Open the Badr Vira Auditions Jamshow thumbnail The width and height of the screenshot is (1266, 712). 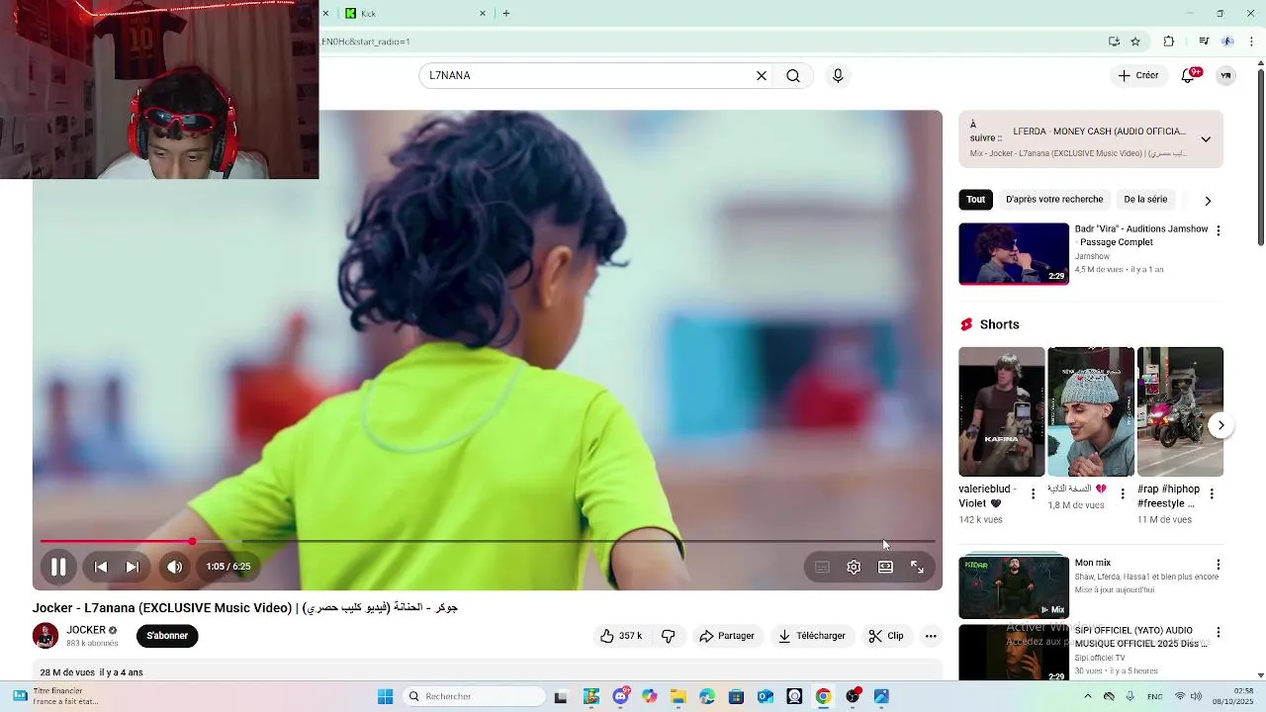[1014, 253]
